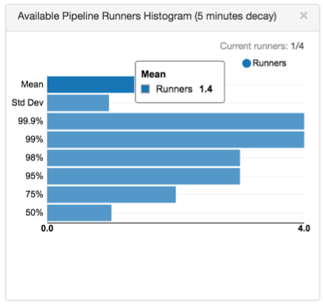Viewport: 323px width, 306px height.
Task: Close the Available Pipeline Runners Histogram panel
Action: point(303,16)
